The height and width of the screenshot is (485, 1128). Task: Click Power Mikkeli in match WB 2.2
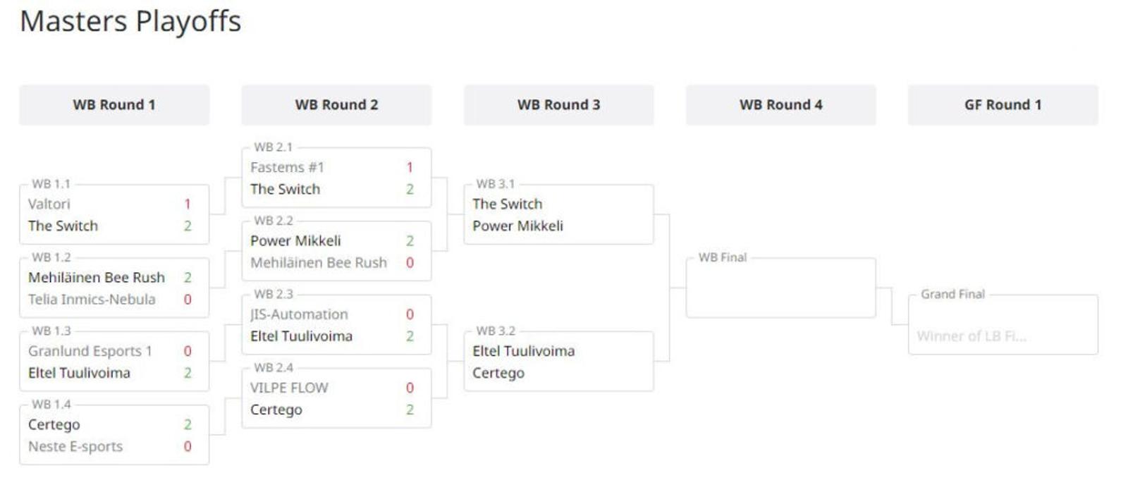(x=295, y=241)
